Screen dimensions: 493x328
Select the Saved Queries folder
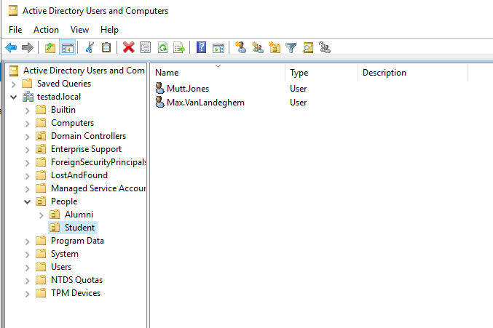click(64, 84)
